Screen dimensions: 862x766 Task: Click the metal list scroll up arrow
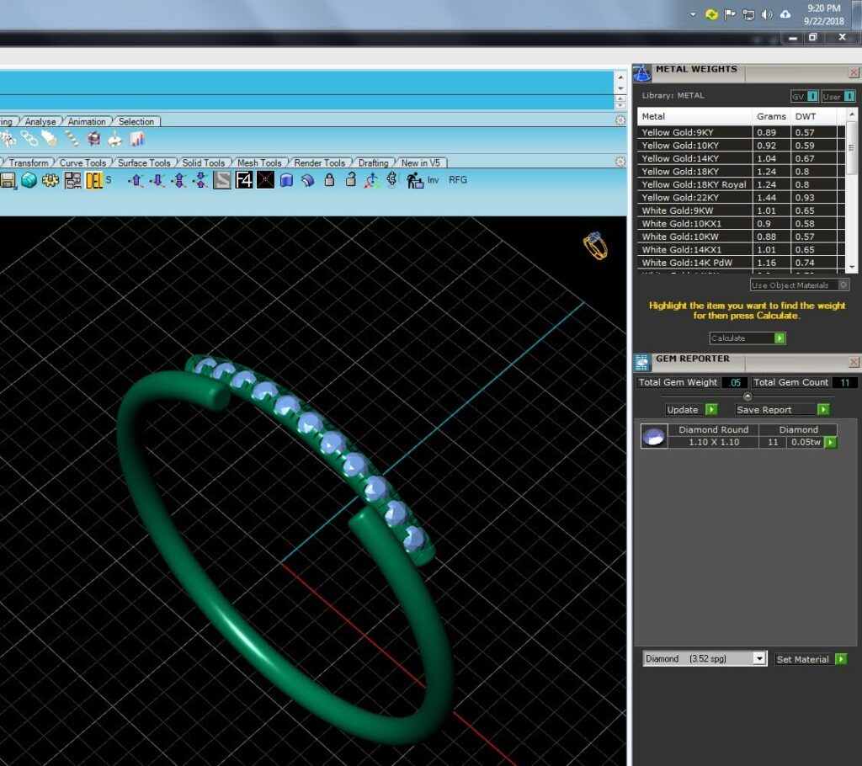[852, 114]
